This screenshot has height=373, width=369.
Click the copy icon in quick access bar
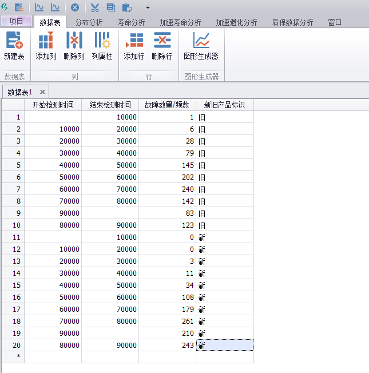click(x=110, y=7)
